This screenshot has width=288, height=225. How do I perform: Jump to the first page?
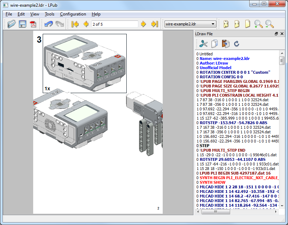[x=75, y=24]
